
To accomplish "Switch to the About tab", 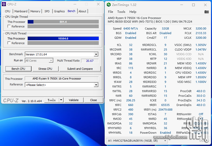I will tap(82, 11).
